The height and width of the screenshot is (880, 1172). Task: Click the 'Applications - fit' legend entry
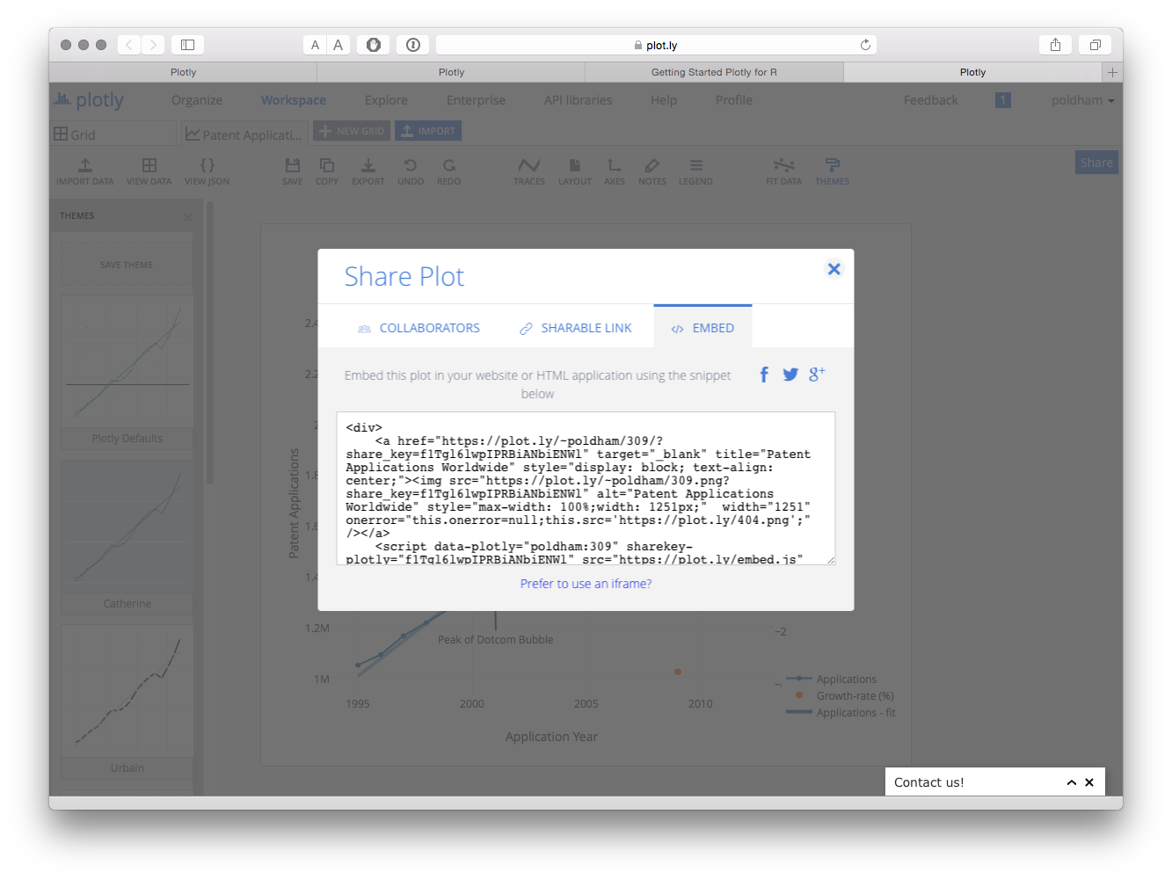[x=841, y=712]
